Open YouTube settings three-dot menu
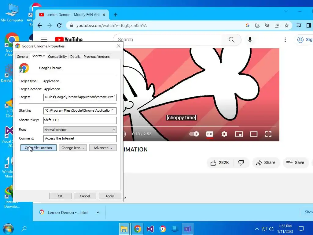Viewport: 313px width, 235px height. 285,39
